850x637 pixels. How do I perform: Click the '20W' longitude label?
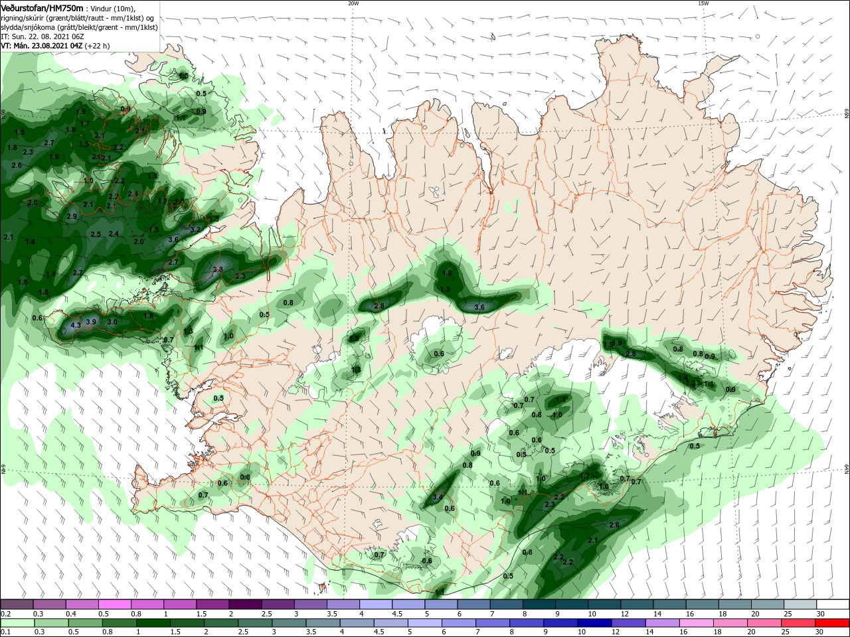(x=353, y=3)
